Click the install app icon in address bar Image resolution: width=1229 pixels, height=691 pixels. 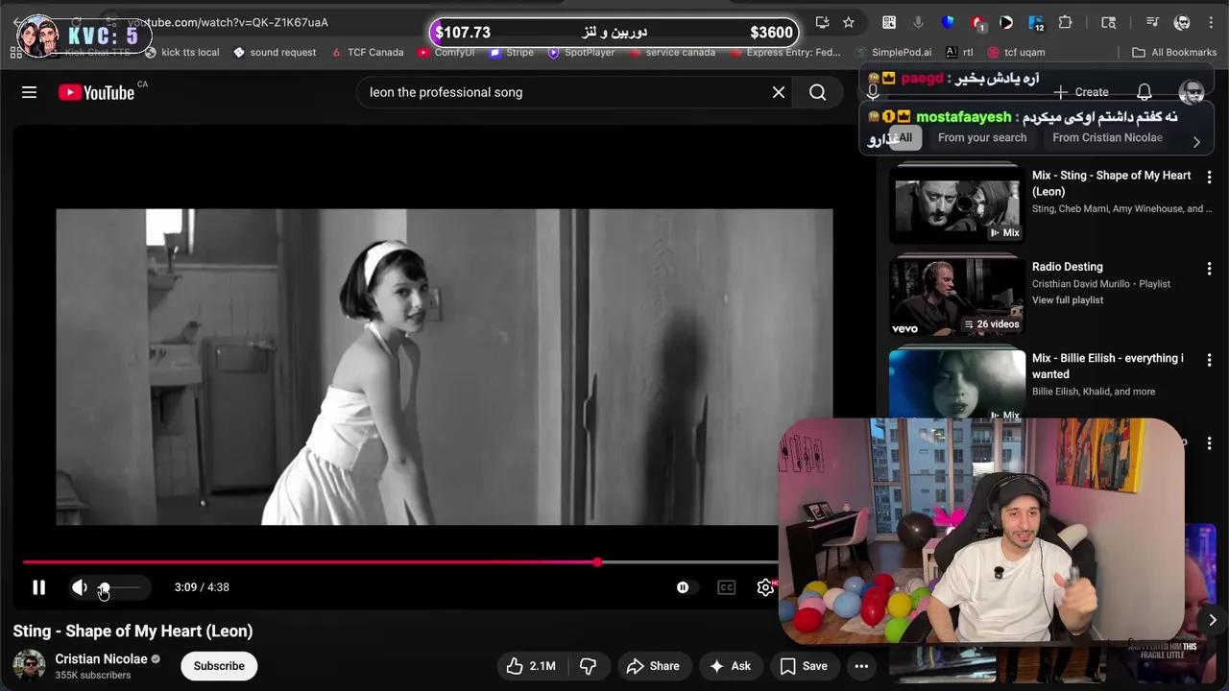(822, 22)
